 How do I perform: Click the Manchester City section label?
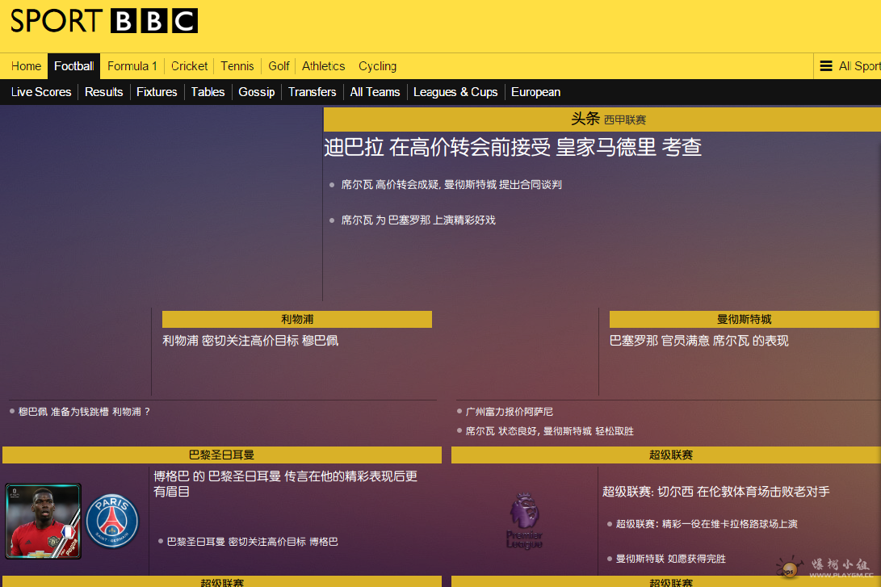[x=744, y=319]
